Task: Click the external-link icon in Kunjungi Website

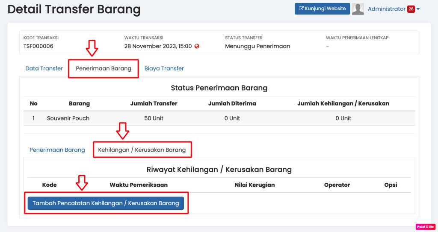Action: pyautogui.click(x=301, y=9)
